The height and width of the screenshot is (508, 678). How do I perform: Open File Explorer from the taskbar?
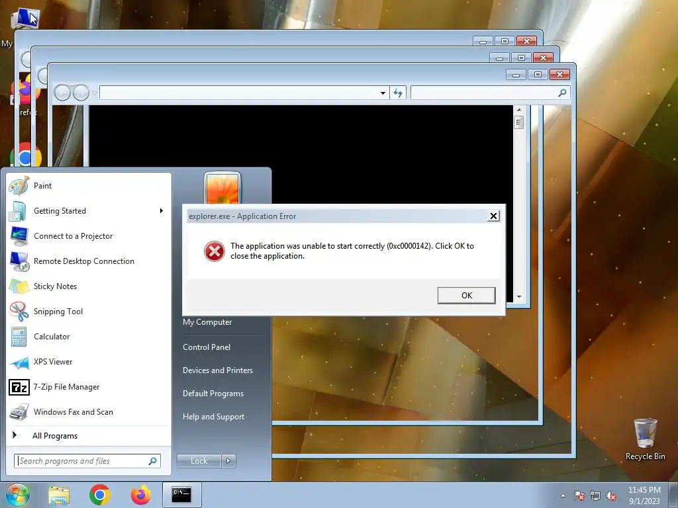tap(59, 495)
